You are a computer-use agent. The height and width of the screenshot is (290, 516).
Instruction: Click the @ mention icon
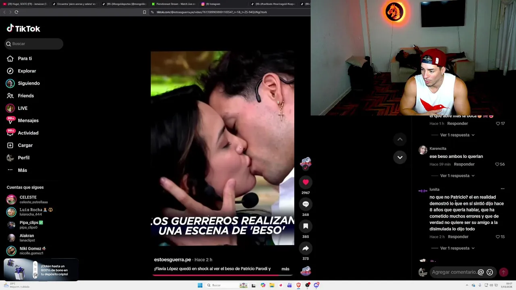pos(481,272)
